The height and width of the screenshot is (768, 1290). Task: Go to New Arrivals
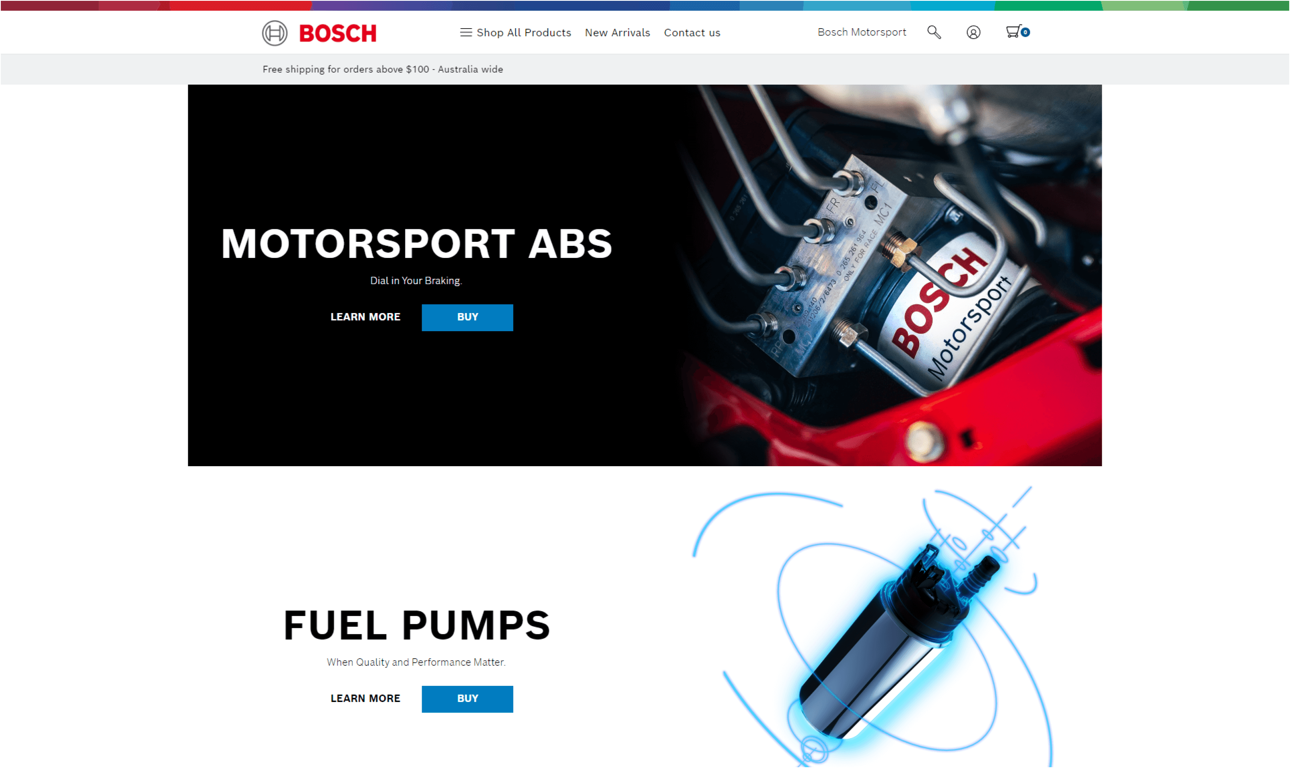617,33
